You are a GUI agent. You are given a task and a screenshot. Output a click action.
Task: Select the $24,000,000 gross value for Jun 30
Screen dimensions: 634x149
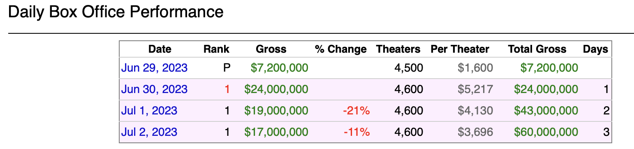(276, 89)
